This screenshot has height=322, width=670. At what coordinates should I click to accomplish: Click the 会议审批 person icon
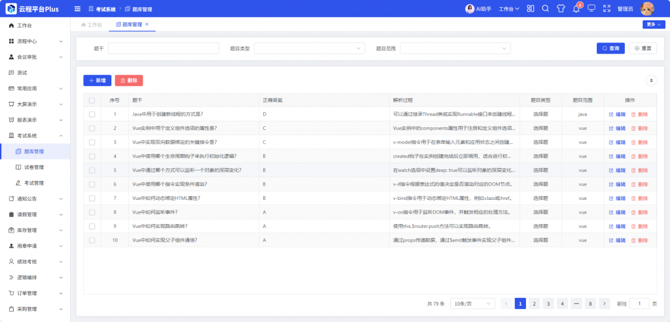coord(12,57)
